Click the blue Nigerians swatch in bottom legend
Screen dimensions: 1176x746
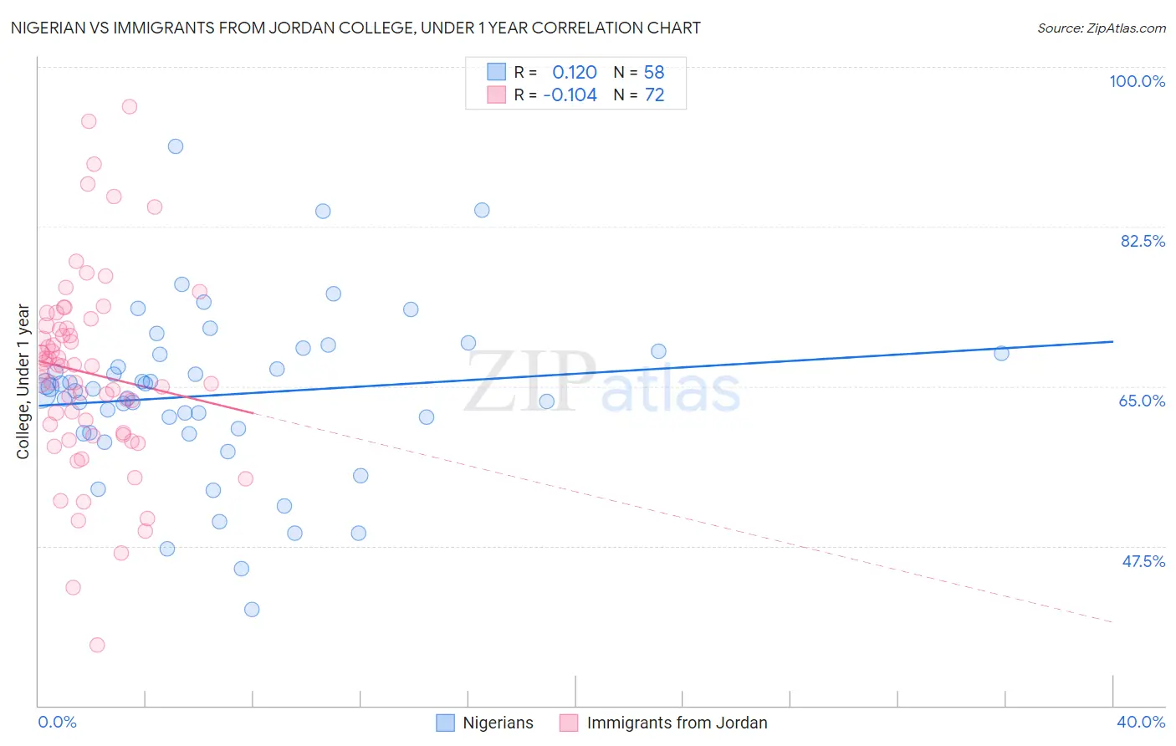(445, 723)
